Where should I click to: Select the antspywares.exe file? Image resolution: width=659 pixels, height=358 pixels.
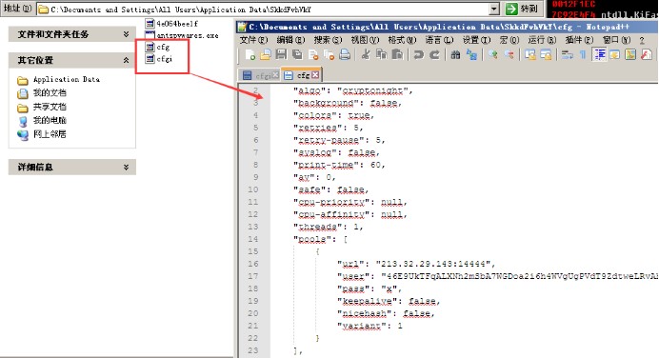click(182, 35)
